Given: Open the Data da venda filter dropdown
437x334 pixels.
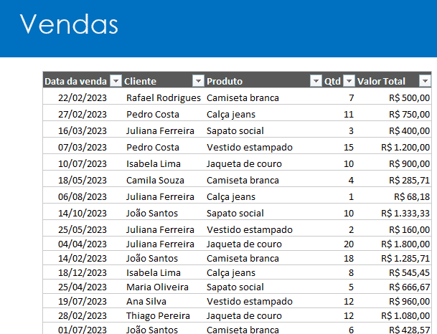Looking at the screenshot, I should 116,81.
